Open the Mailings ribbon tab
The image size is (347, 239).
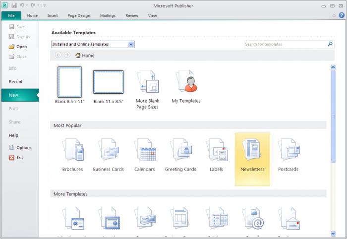coord(108,15)
